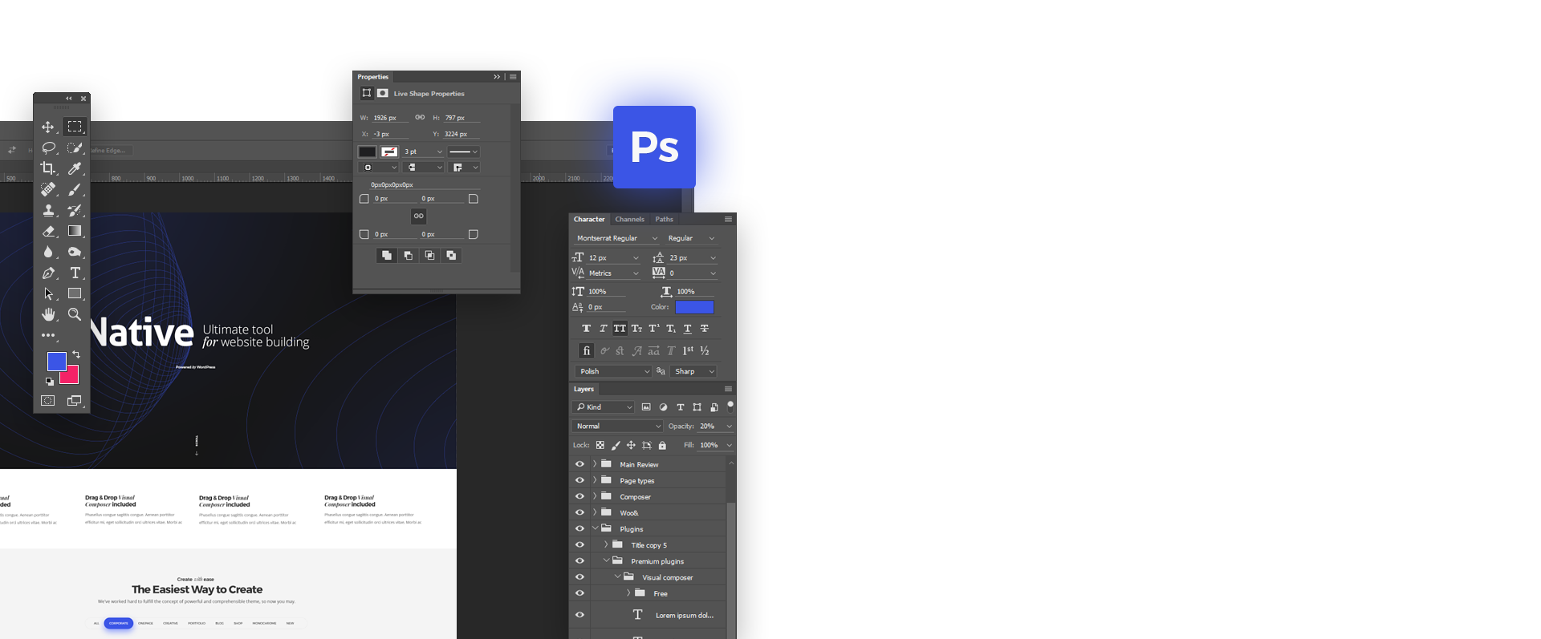This screenshot has width=1541, height=639.
Task: Toggle Strikethrough text style
Action: tap(705, 329)
